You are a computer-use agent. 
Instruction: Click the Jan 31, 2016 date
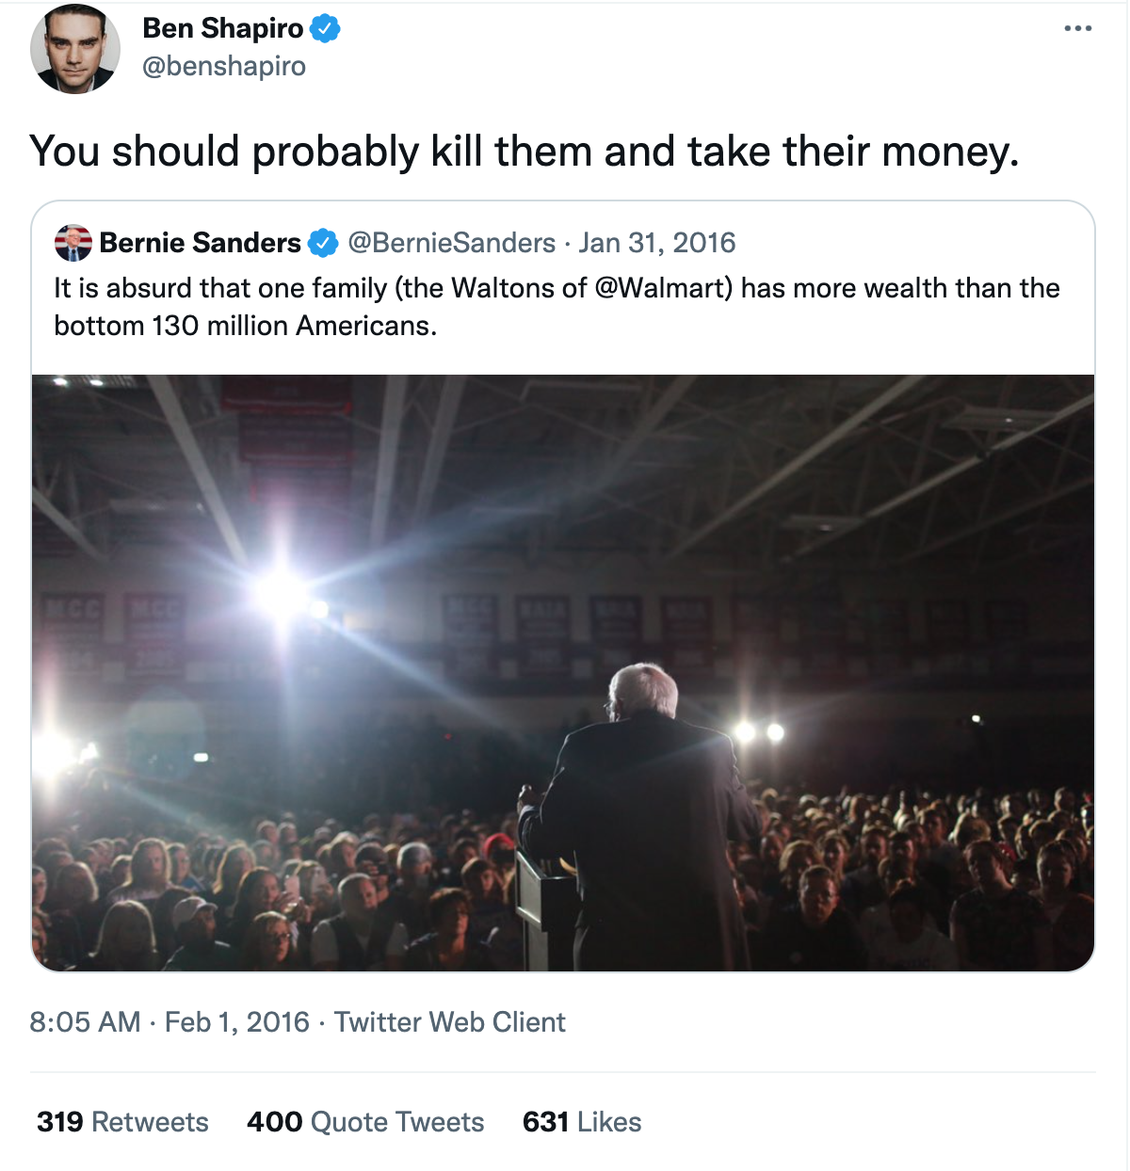pyautogui.click(x=656, y=243)
